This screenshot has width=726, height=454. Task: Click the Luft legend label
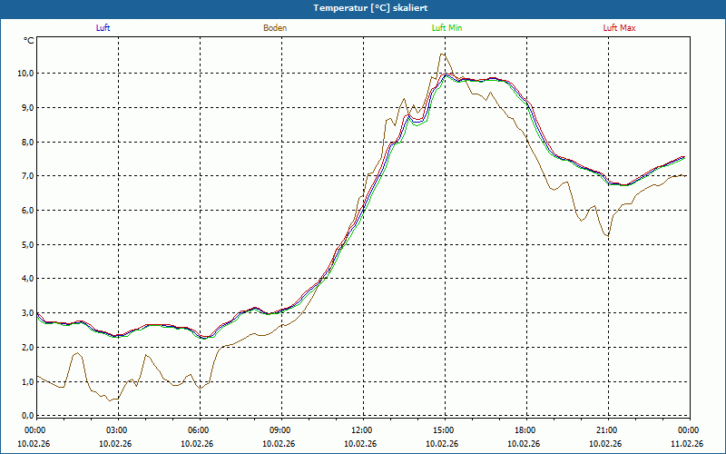(x=103, y=28)
